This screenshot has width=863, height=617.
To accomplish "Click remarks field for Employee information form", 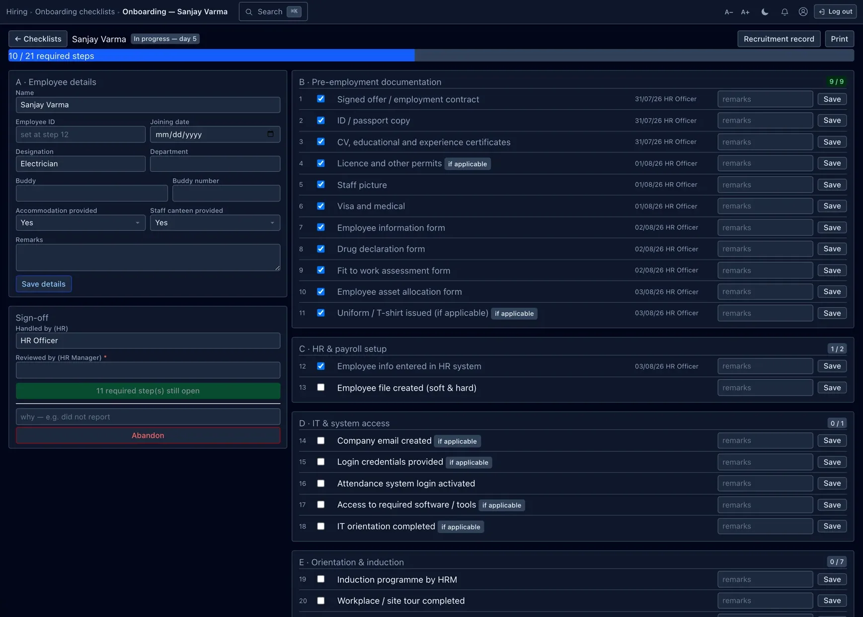I will point(765,227).
